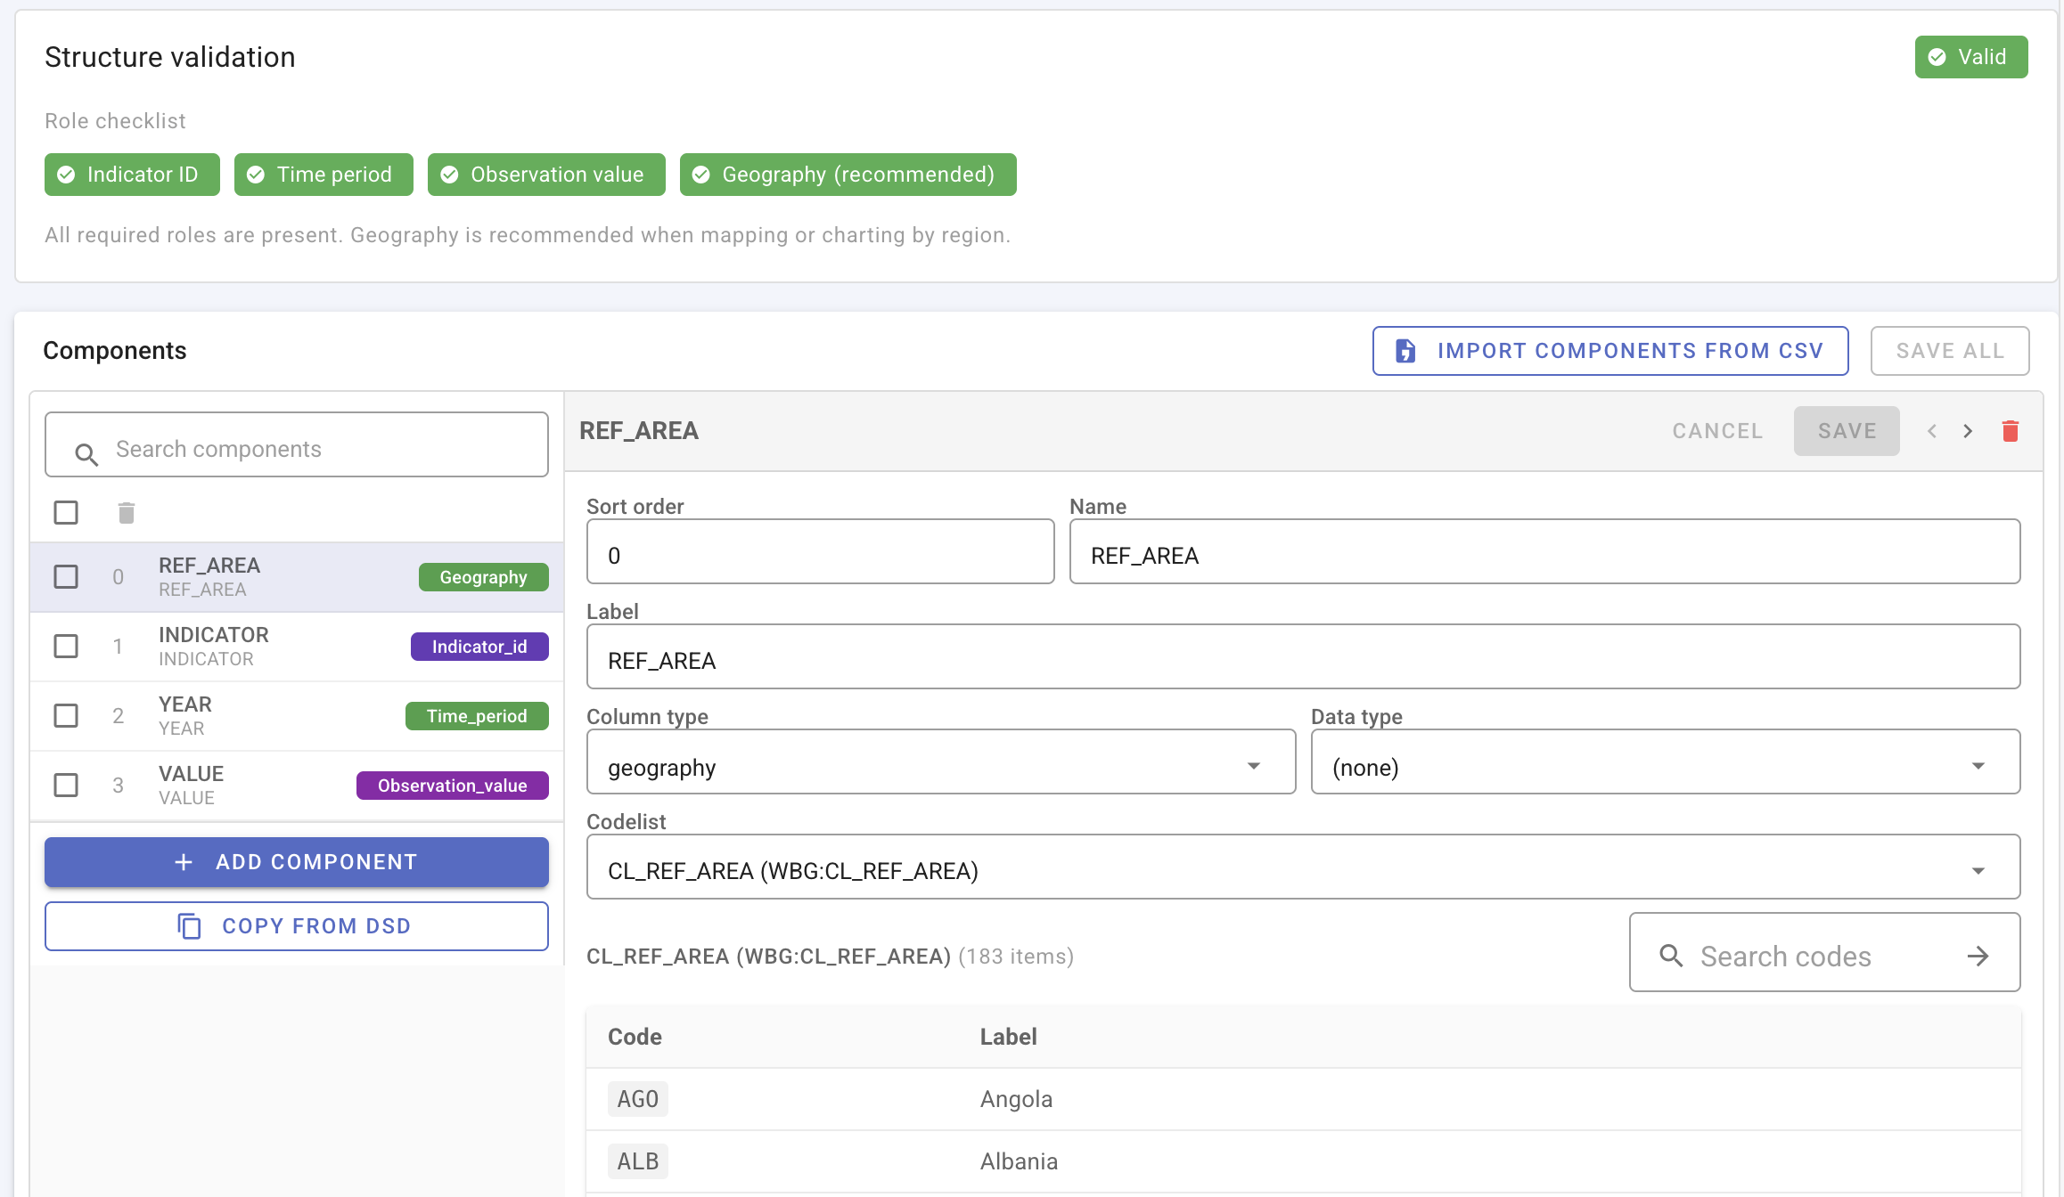
Task: Open the Column type dropdown
Action: (x=941, y=762)
